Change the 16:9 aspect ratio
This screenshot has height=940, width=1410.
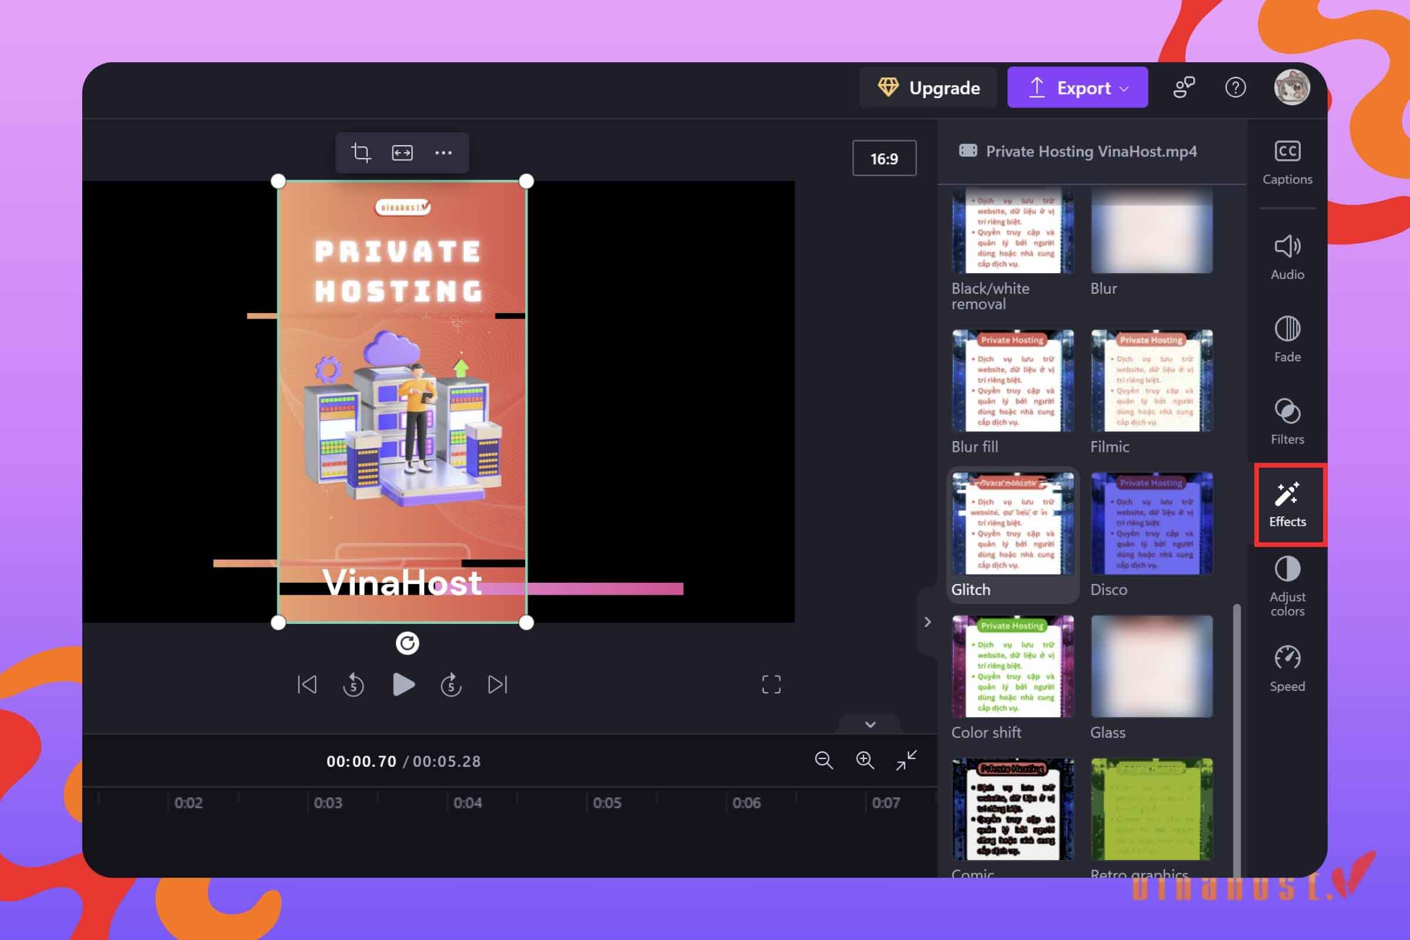point(884,158)
